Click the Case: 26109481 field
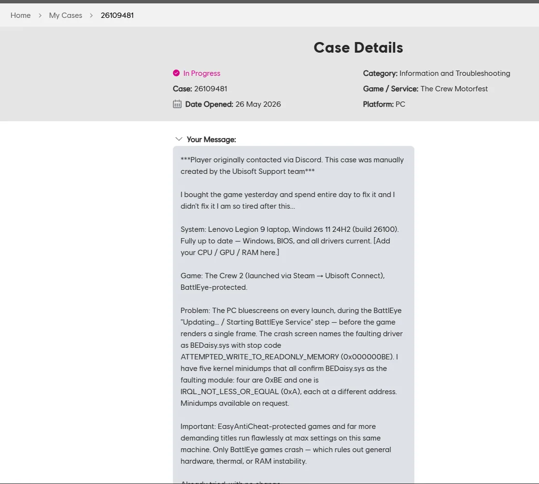 click(x=200, y=89)
